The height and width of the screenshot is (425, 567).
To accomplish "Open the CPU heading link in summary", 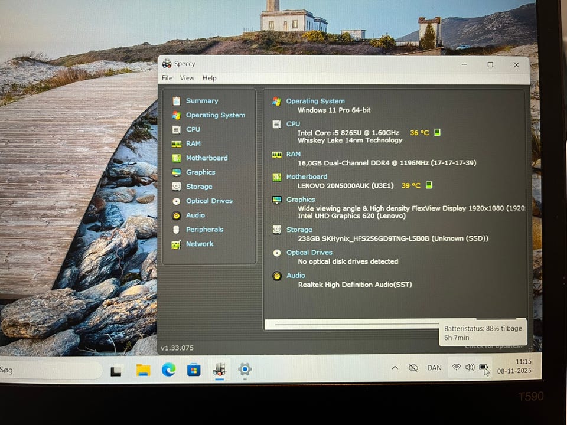I will pyautogui.click(x=293, y=124).
